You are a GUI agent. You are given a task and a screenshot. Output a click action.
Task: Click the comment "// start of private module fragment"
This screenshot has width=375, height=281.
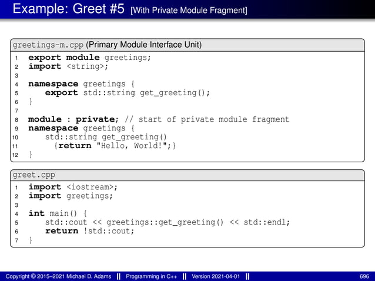pyautogui.click(x=207, y=119)
